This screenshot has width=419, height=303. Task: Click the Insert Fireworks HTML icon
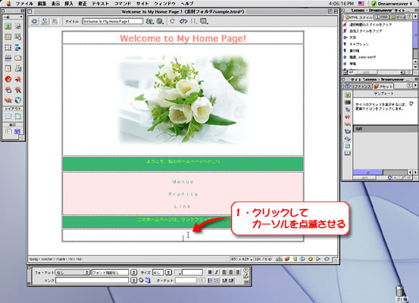tap(8, 90)
